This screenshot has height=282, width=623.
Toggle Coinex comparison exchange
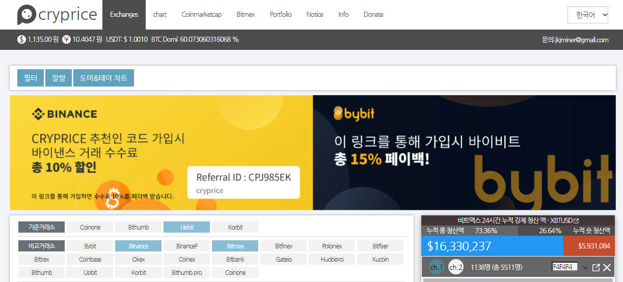(187, 259)
